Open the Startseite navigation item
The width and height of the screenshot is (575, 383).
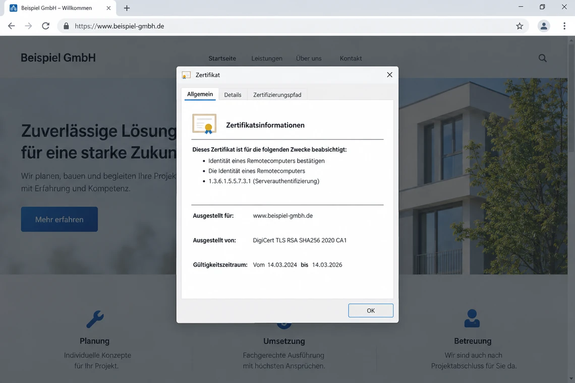[222, 58]
